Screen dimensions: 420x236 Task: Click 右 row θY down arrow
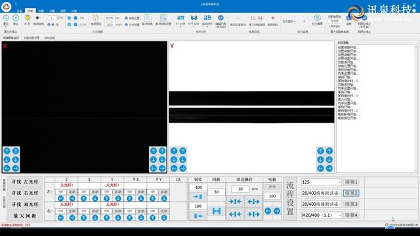coord(164,218)
